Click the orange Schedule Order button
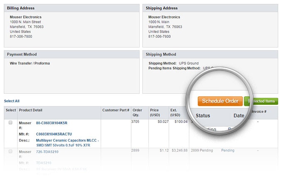This screenshot has height=187, width=282. pyautogui.click(x=220, y=101)
